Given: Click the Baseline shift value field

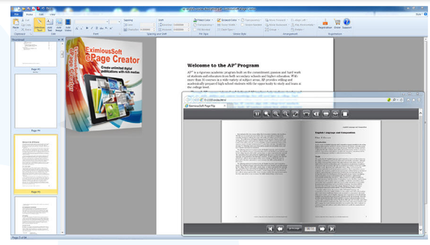Looking at the screenshot, I should [181, 24].
